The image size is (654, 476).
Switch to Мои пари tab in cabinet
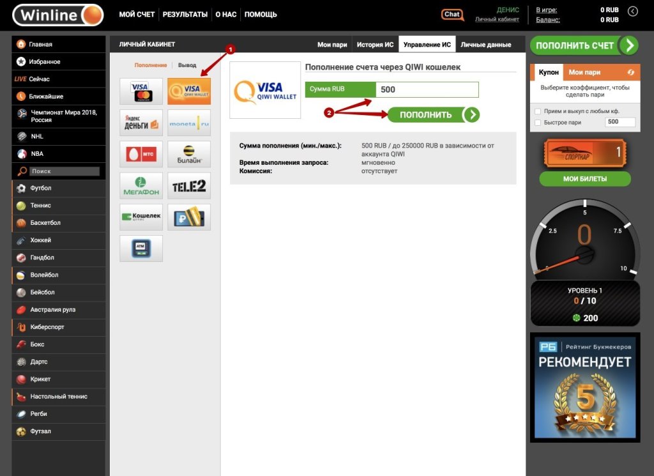(x=332, y=45)
